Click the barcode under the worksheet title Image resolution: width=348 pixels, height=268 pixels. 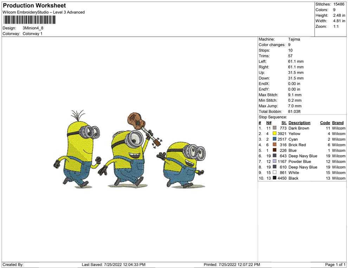coord(29,20)
